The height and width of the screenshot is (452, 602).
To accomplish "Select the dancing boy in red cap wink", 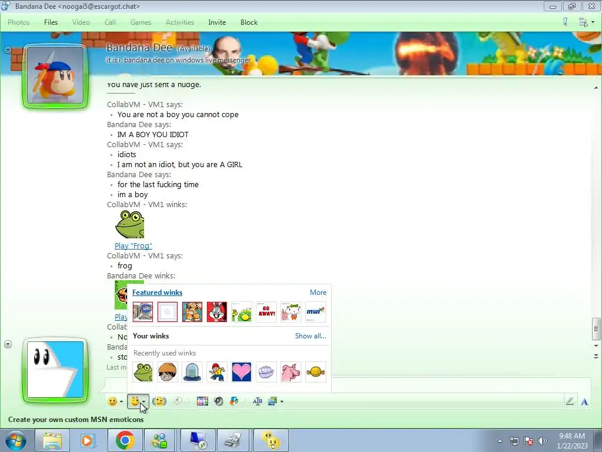I will (x=216, y=372).
